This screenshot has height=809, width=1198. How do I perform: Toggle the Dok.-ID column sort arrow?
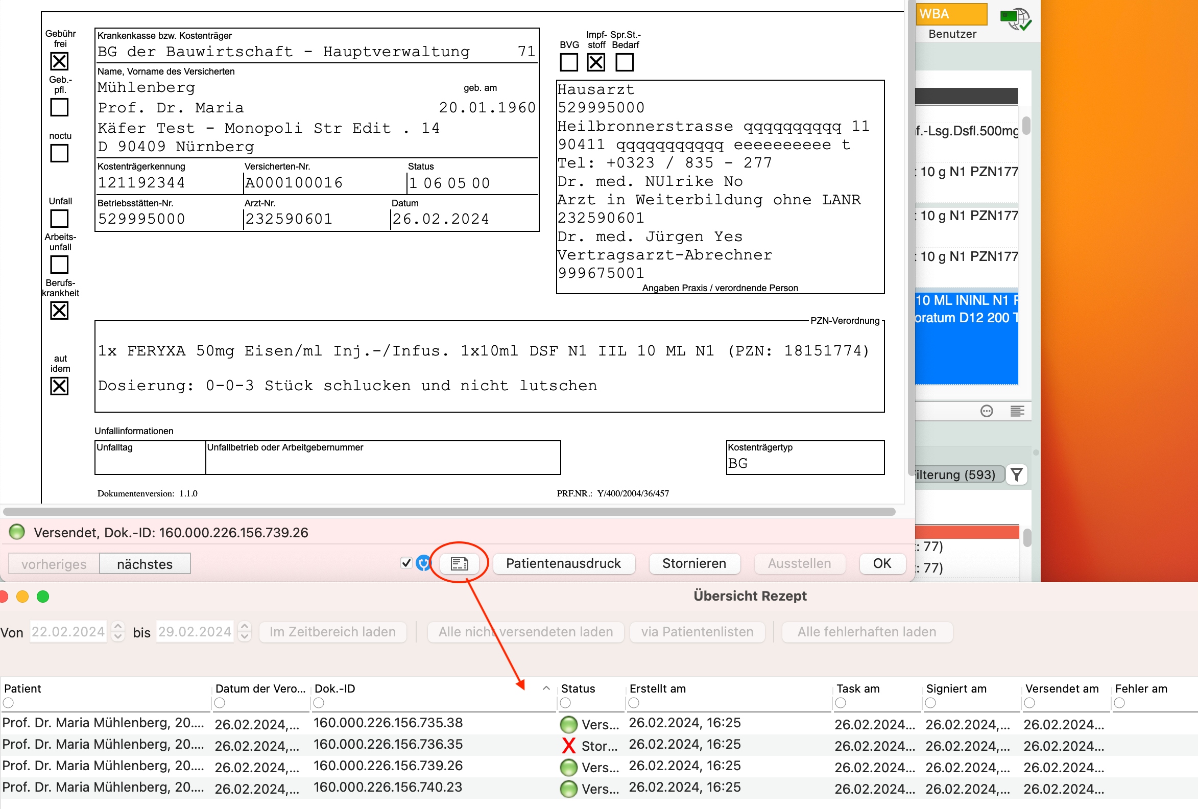pyautogui.click(x=546, y=688)
